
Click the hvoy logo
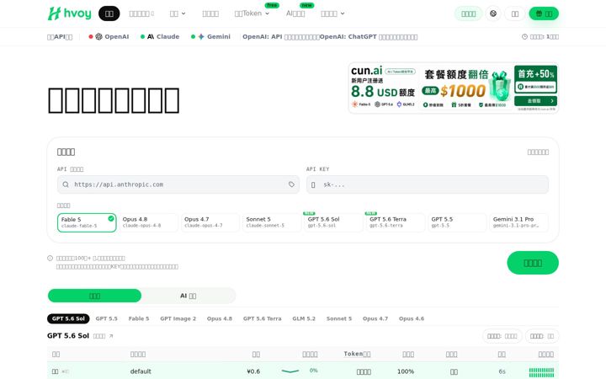pyautogui.click(x=70, y=13)
